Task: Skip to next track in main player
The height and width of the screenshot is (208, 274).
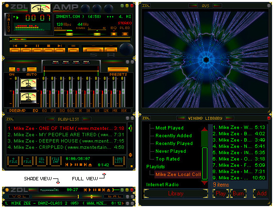Action: [x=60, y=48]
